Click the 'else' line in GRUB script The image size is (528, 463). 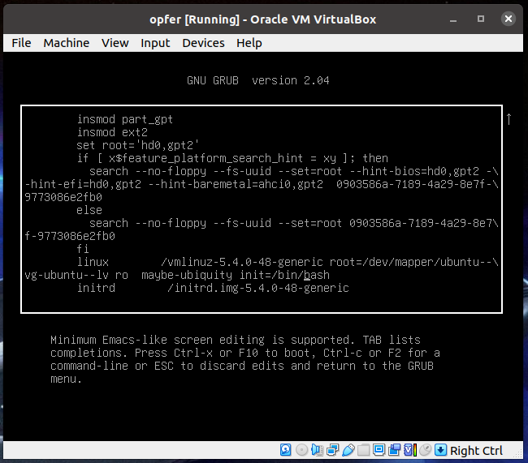point(89,210)
